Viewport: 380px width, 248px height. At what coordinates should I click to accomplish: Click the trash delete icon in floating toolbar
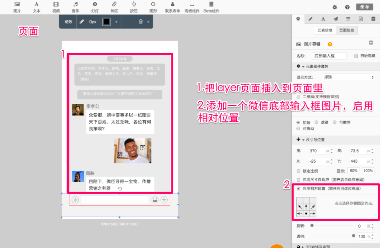point(141,22)
